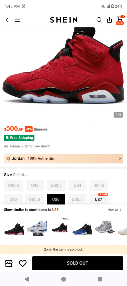Image resolution: width=127 pixels, height=286 pixels.
Task: Tap the share icon
Action: click(109, 20)
